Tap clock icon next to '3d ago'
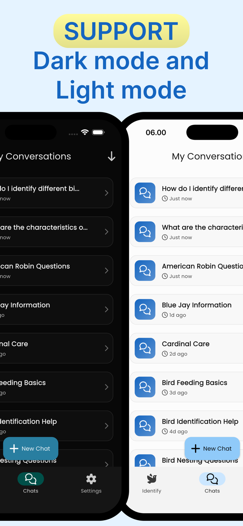243x526 pixels. 165,393
